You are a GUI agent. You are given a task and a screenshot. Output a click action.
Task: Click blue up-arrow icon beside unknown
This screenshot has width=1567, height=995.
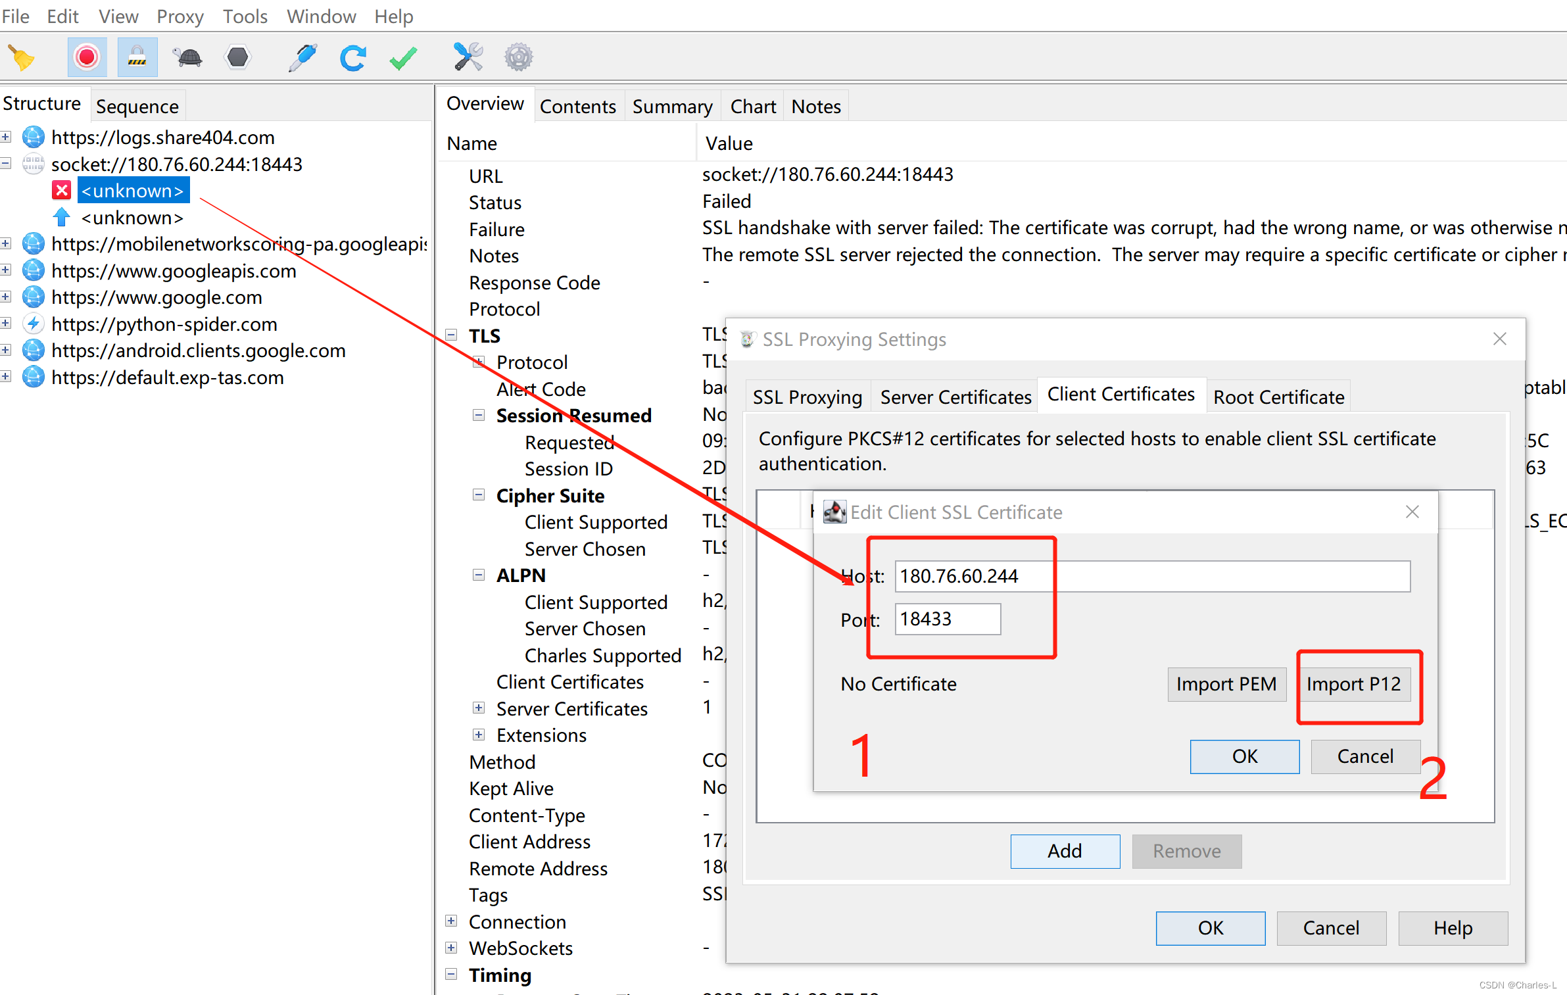[x=62, y=218]
